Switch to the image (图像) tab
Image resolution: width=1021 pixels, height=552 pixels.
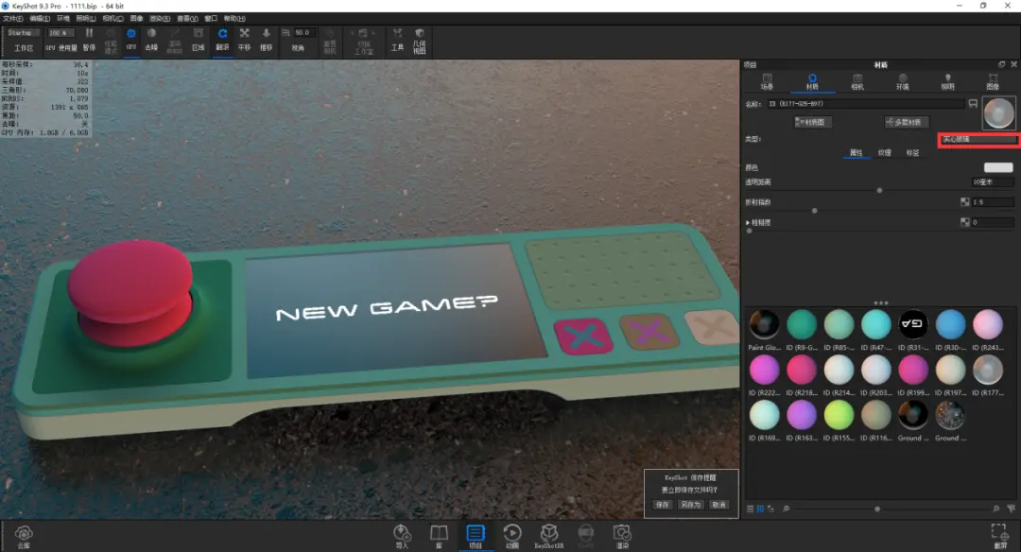coord(993,81)
